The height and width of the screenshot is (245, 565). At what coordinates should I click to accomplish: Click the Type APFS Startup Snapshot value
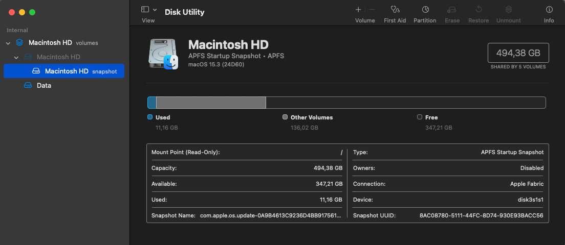pos(512,152)
